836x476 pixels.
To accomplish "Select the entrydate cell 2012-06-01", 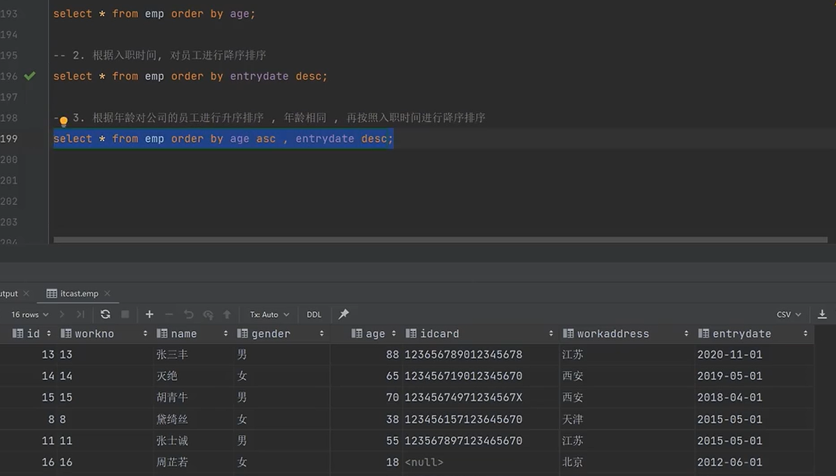I will (x=754, y=462).
